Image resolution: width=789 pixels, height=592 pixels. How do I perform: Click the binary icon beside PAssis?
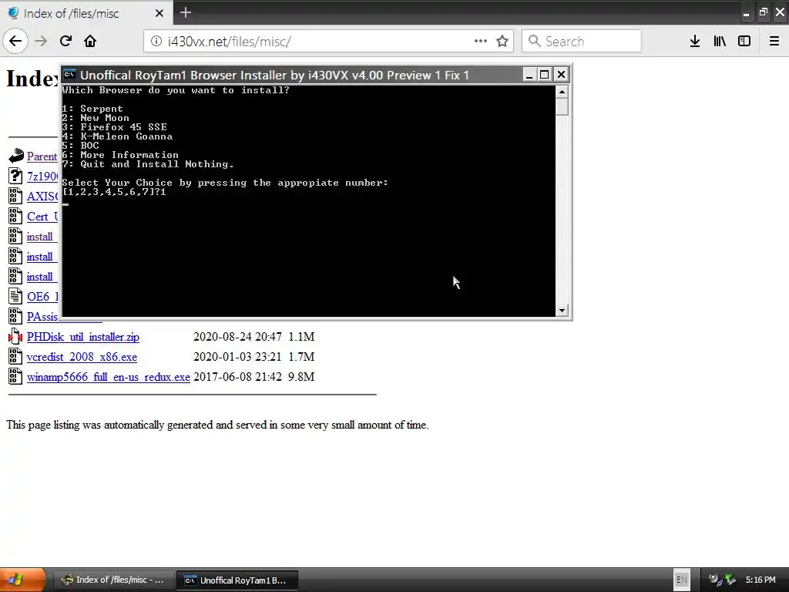(x=15, y=316)
